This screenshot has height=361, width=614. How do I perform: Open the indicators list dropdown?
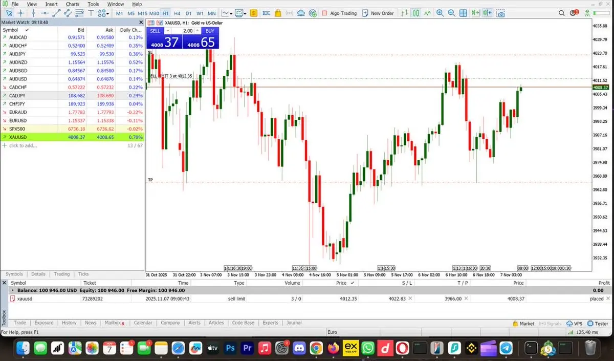pos(227,13)
